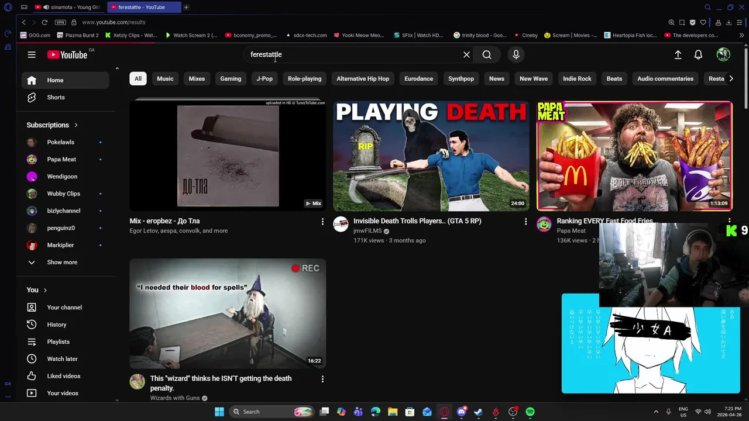Go to YouTube home via logo

coord(67,54)
